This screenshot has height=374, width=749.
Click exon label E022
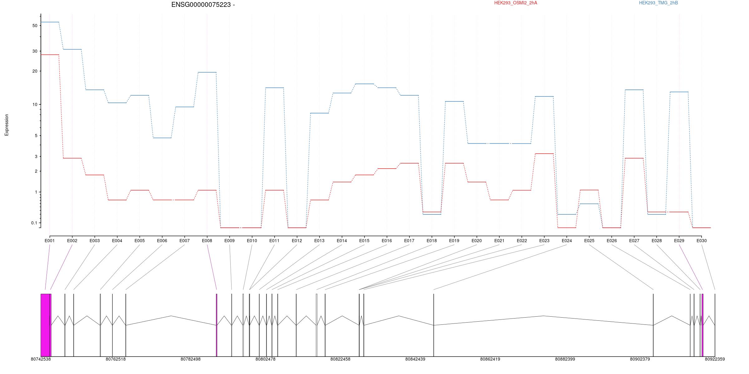[x=522, y=241]
